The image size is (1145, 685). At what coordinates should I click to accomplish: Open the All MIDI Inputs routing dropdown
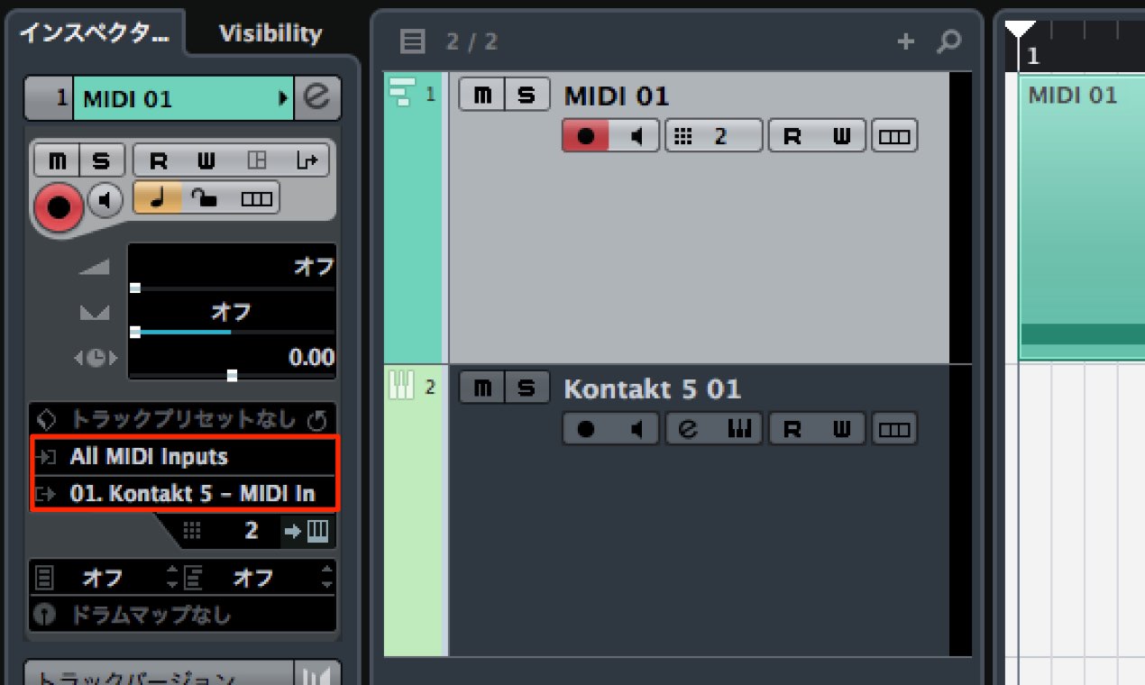[184, 457]
